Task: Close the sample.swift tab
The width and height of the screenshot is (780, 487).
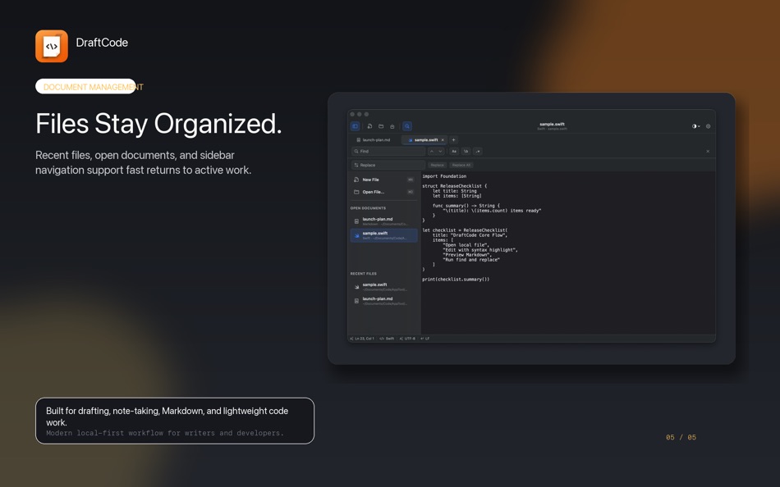Action: point(443,140)
